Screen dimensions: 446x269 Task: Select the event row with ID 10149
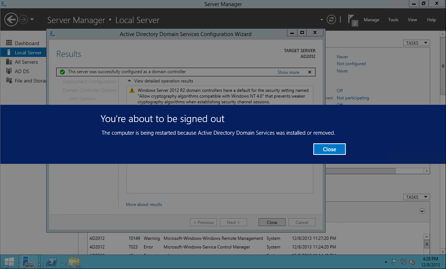255,238
